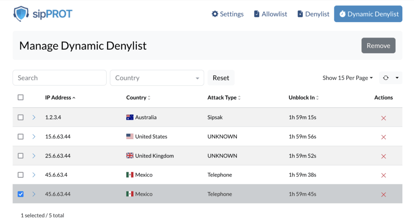
Task: Expand the 15.6.63.44 row details
Action: (x=34, y=137)
